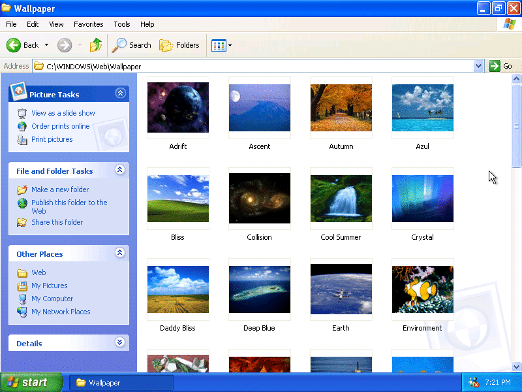Open the Edit menu

33,24
